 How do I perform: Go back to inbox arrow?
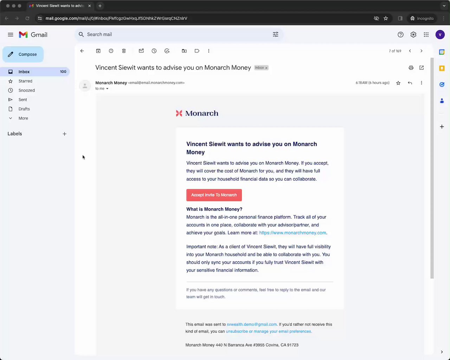click(x=82, y=51)
